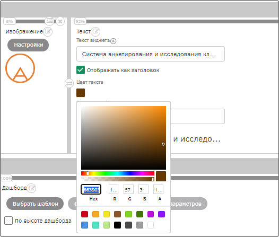This screenshot has height=237, width=279.
Task: Click the edit icon next to Текст
Action: pos(95,32)
